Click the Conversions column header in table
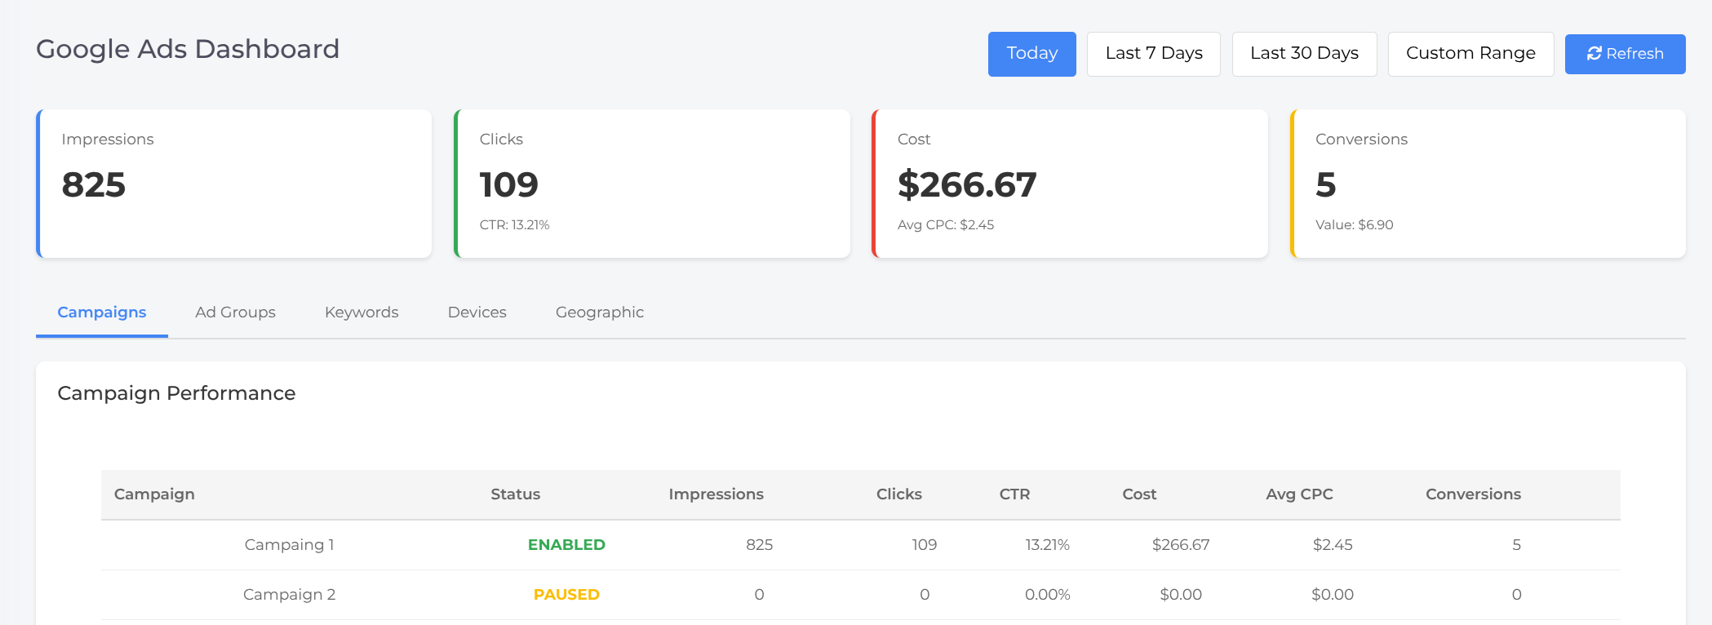 click(1473, 494)
